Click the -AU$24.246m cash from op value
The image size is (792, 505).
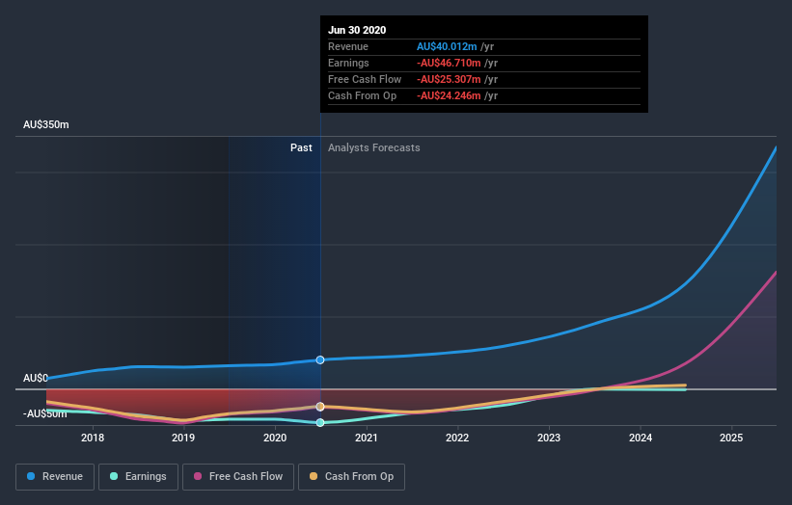(449, 95)
